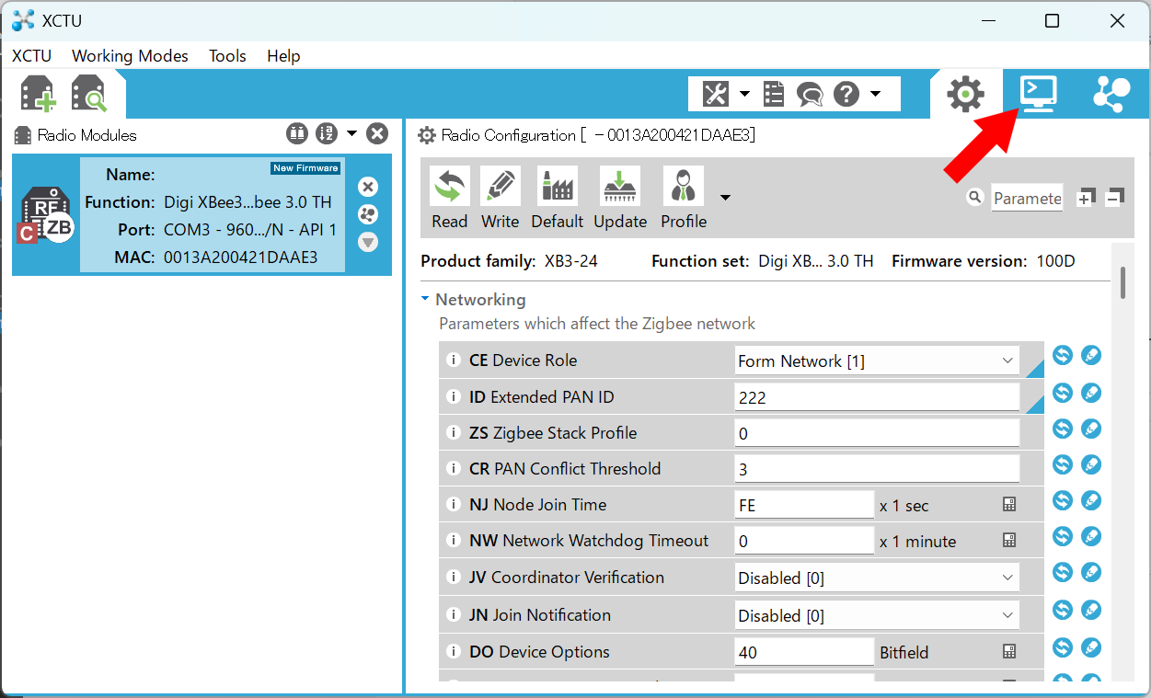Open the Radio Modules sort dropdown arrow
Viewport: 1151px width, 698px height.
351,134
